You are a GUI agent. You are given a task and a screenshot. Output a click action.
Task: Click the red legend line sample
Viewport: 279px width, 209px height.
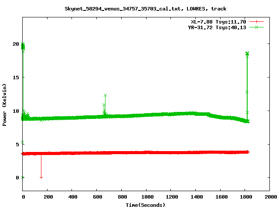[x=256, y=22]
